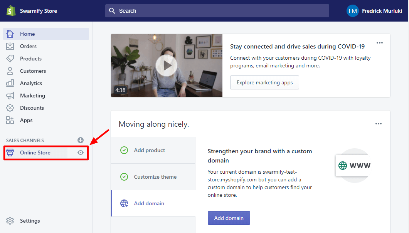Click the Analytics bar chart icon
409x233 pixels.
(10, 83)
